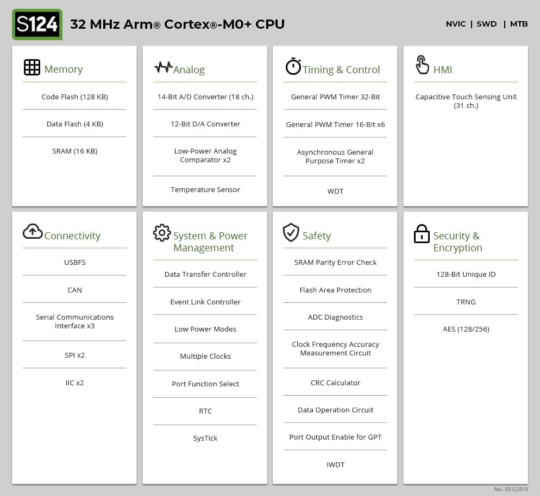Click the S124 logo badge
This screenshot has height=496, width=540.
(37, 24)
